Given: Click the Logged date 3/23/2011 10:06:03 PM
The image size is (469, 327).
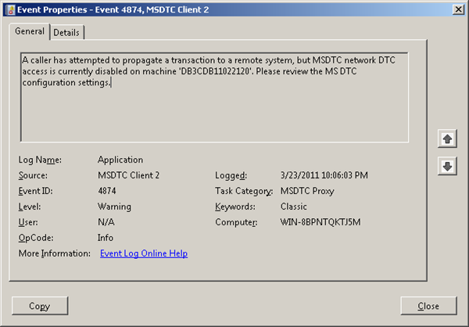Looking at the screenshot, I should (324, 175).
